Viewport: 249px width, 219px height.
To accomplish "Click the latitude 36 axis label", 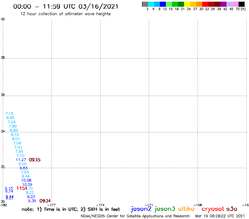I will [3, 95].
